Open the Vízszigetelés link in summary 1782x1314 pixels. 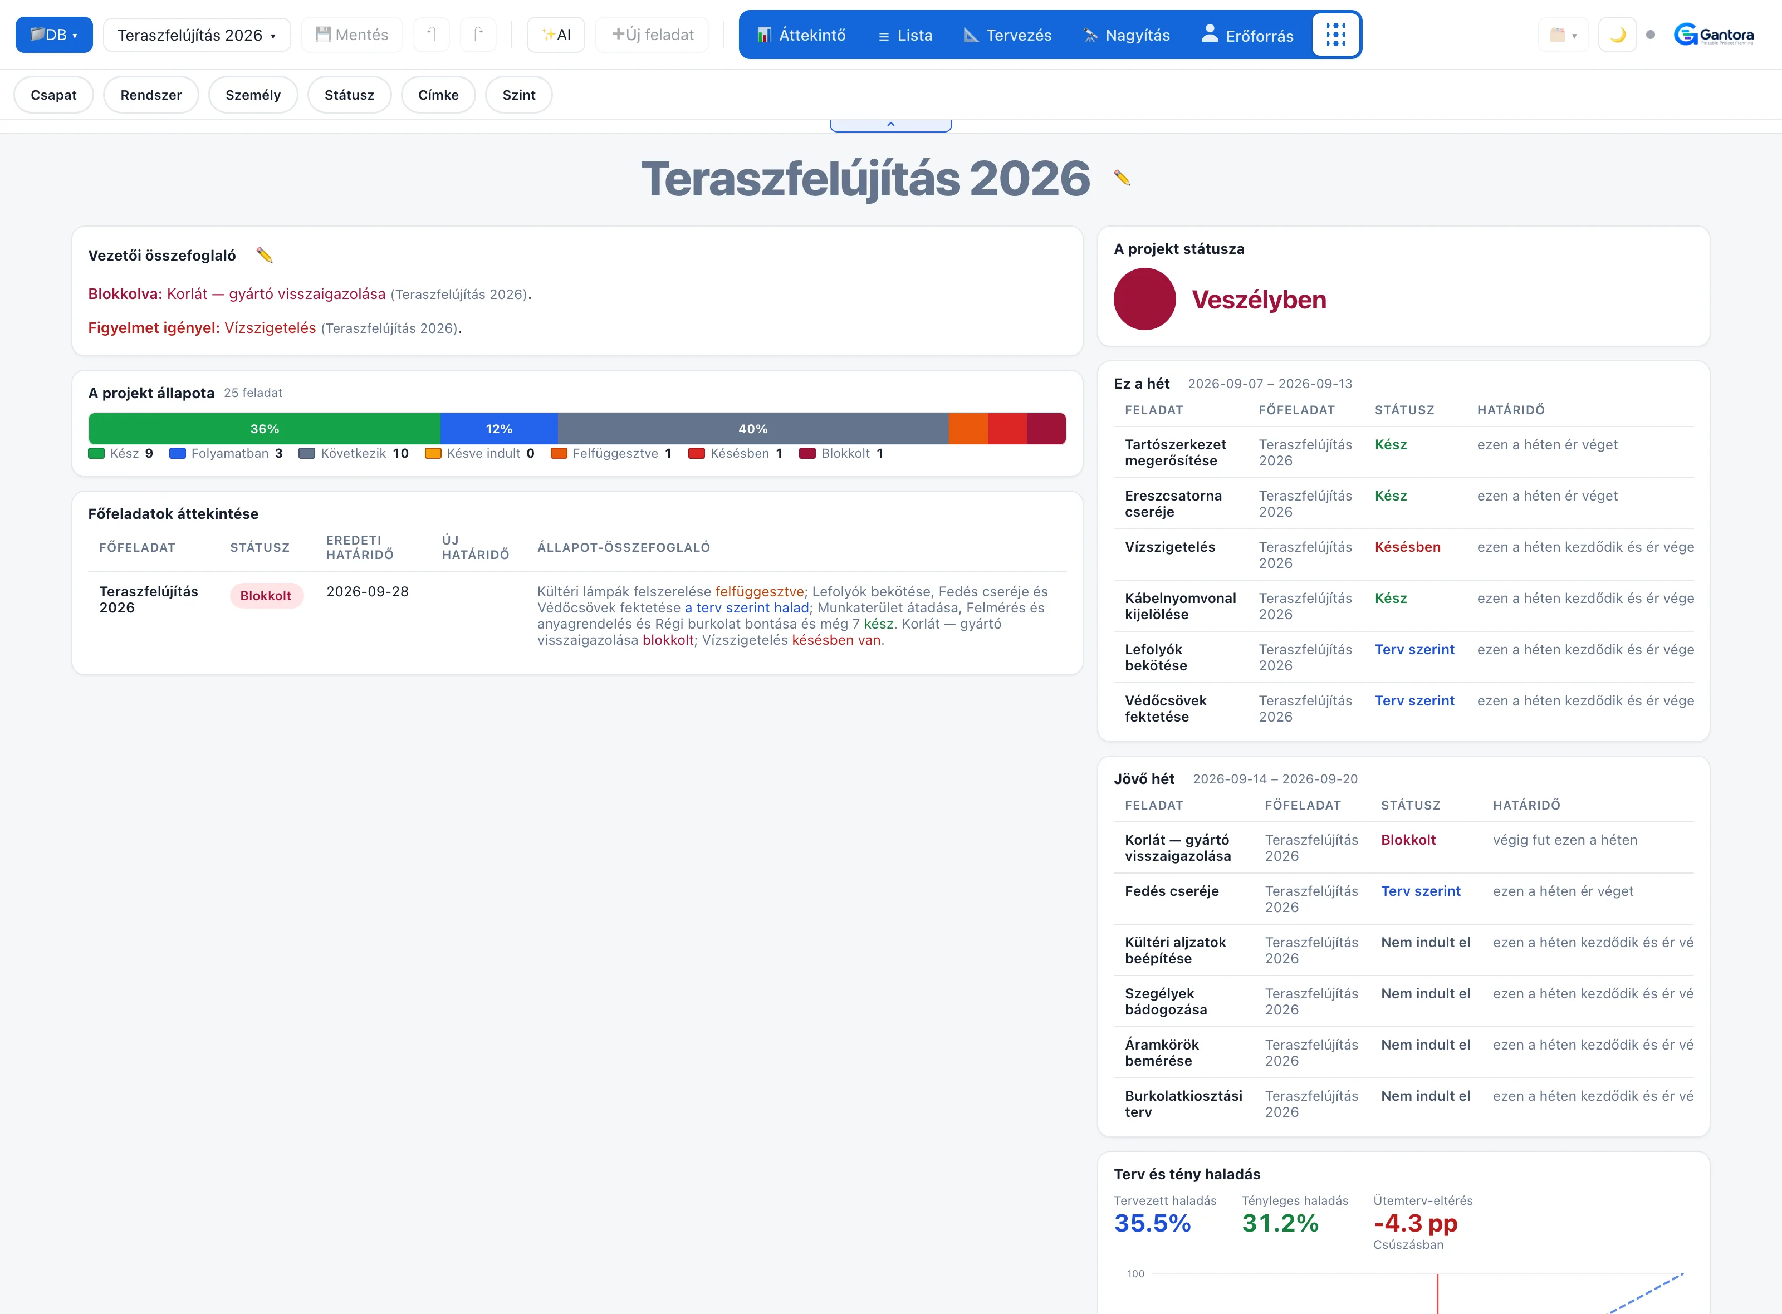270,328
